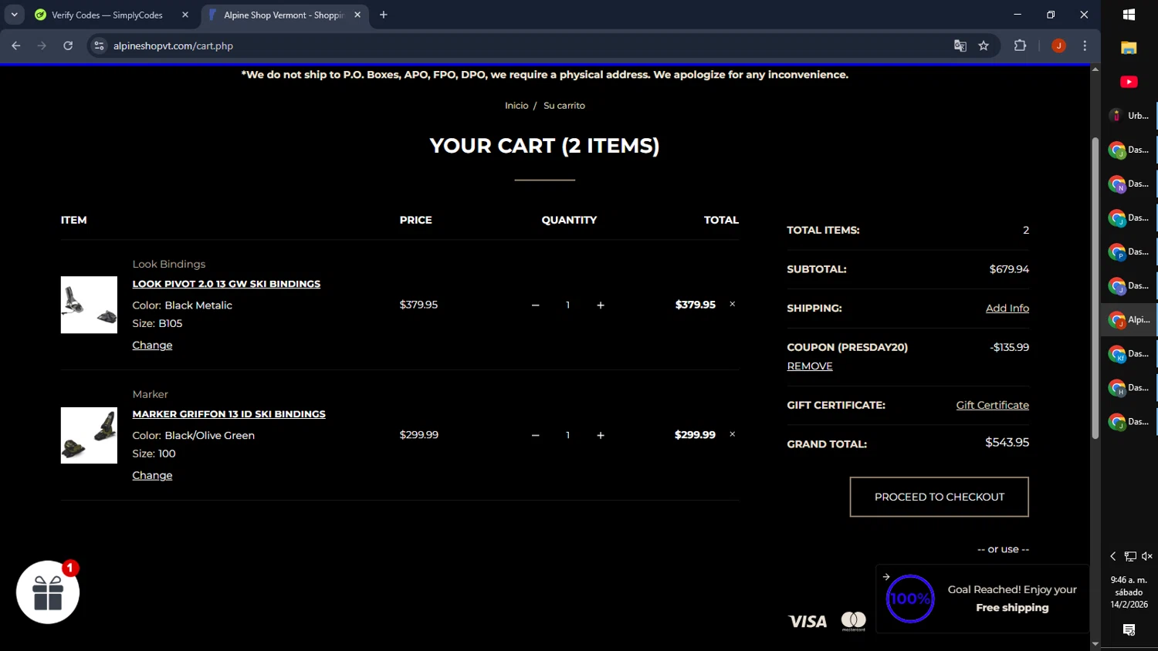The image size is (1158, 651).
Task: Go to Inicio breadcrumb
Action: 516,106
